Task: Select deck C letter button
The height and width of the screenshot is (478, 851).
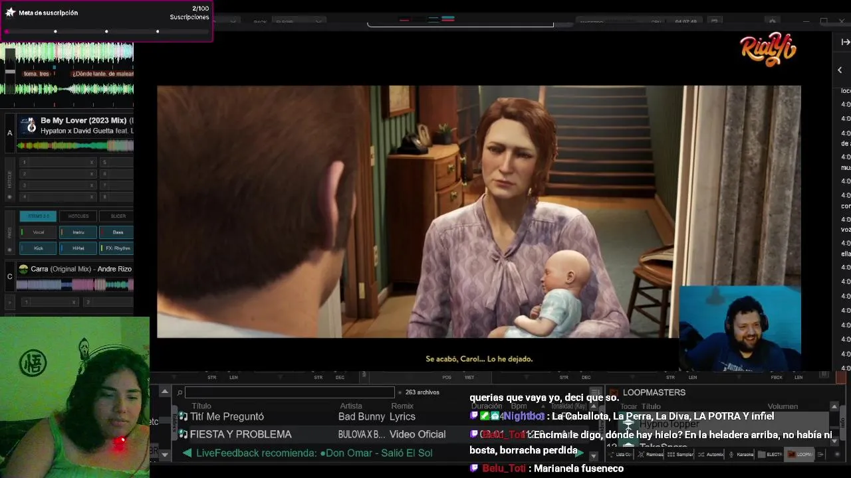Action: pyautogui.click(x=9, y=276)
